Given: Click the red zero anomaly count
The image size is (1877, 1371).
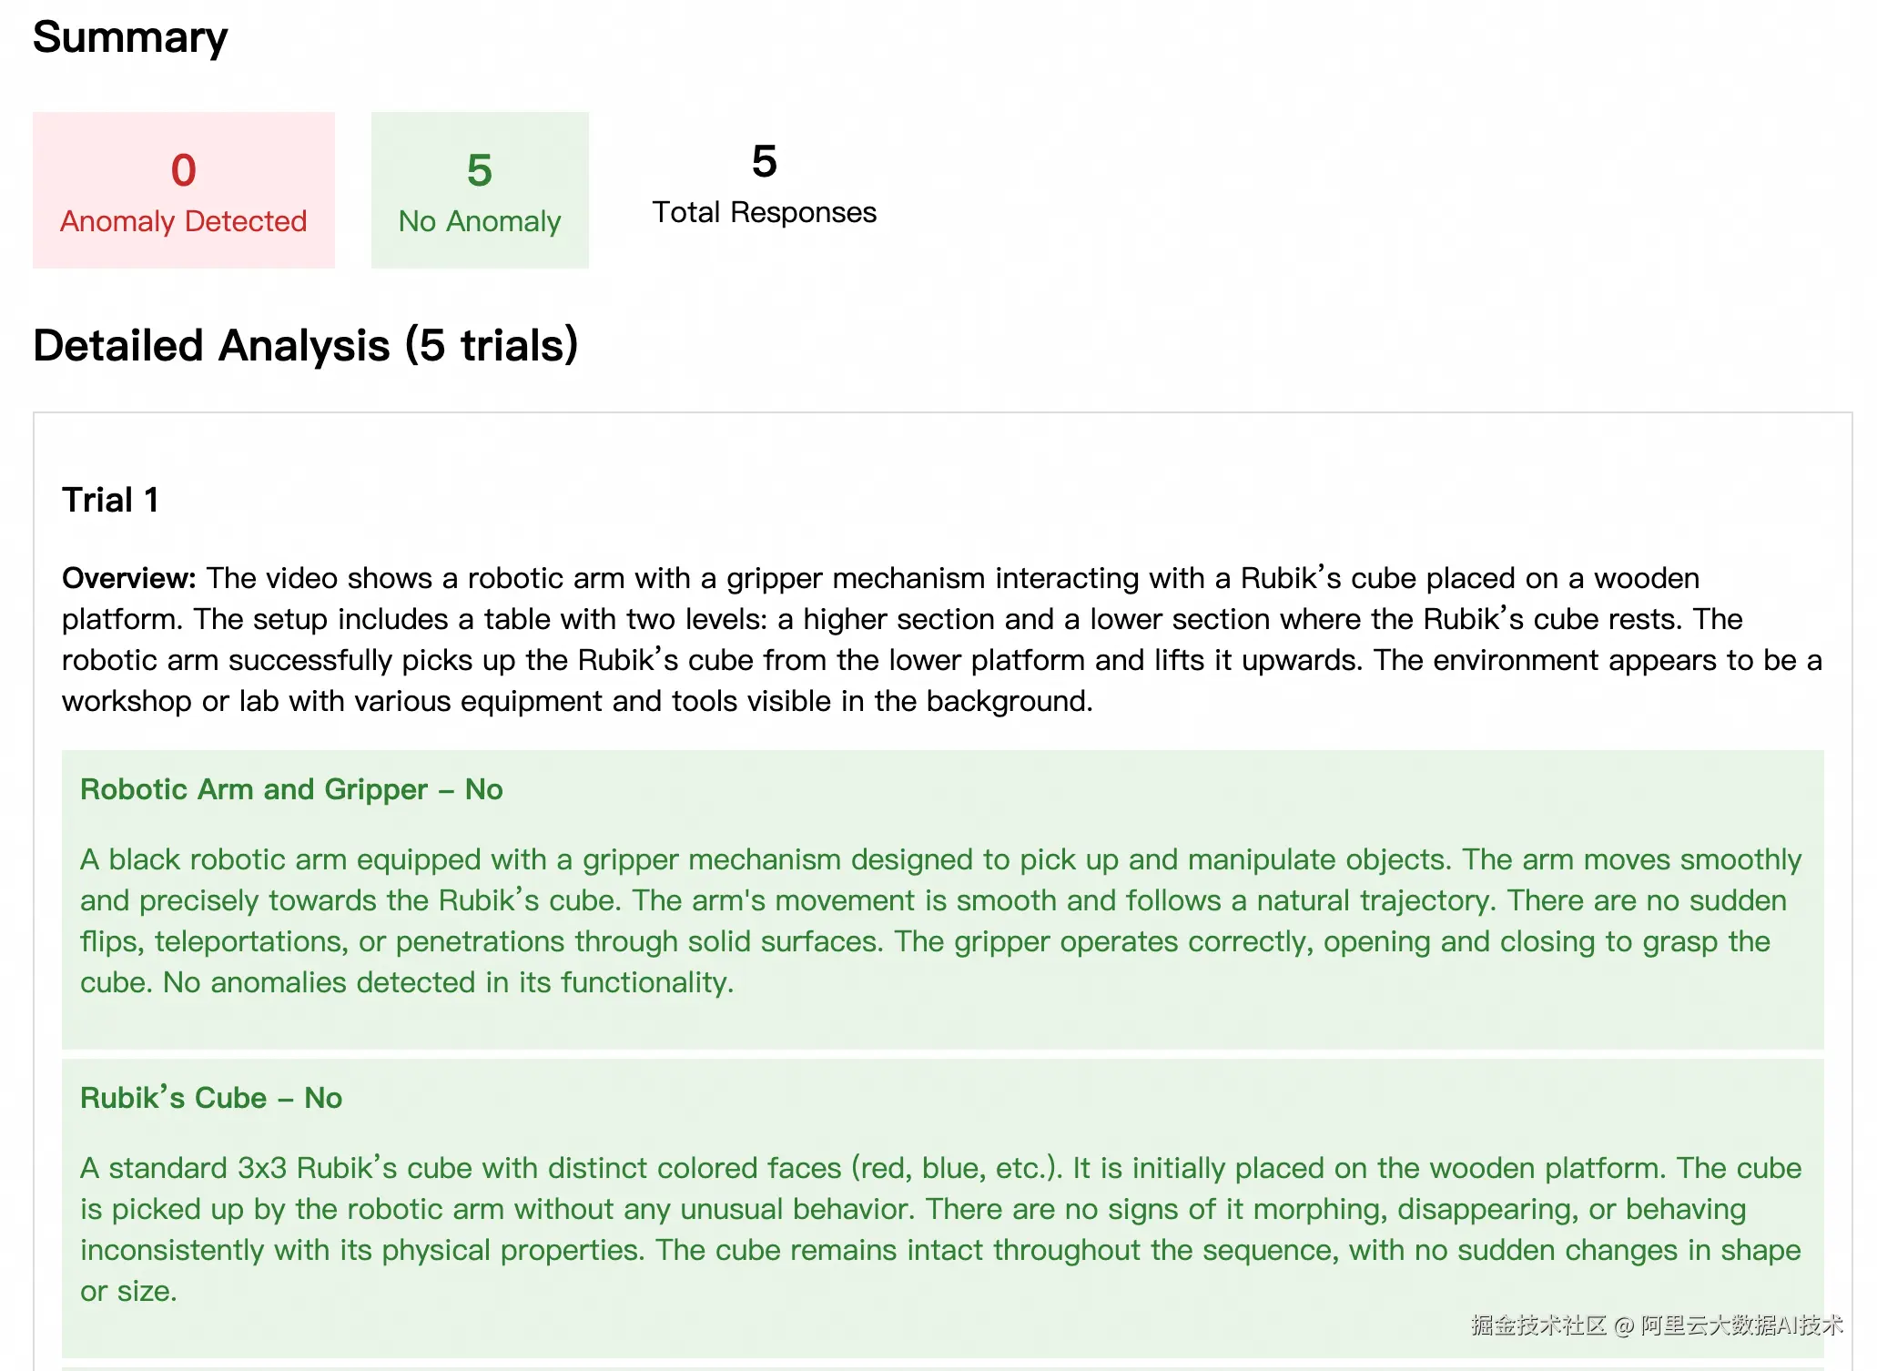Looking at the screenshot, I should (184, 170).
